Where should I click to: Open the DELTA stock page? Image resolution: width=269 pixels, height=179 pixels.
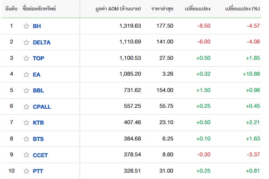pos(42,42)
